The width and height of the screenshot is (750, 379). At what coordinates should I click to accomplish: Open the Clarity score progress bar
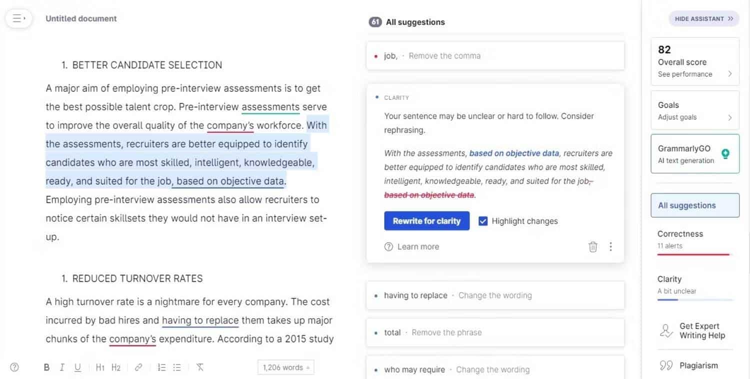(695, 300)
